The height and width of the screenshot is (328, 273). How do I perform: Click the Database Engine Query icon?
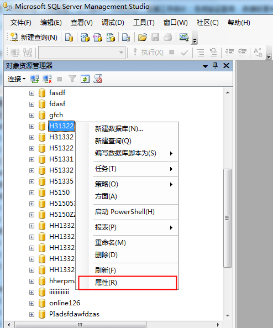[69, 38]
